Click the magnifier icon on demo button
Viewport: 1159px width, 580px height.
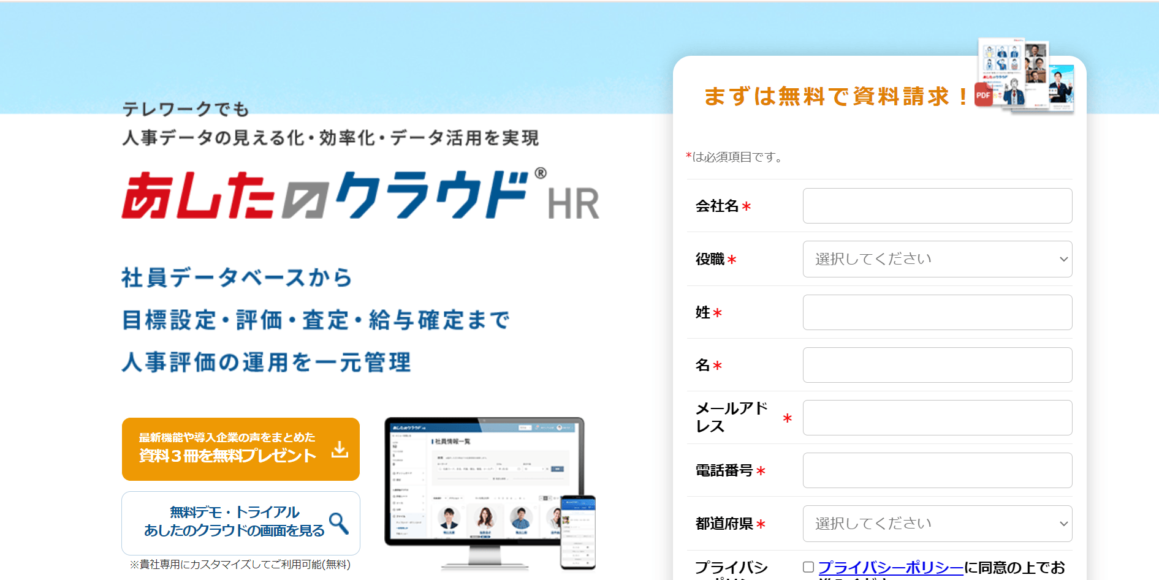339,523
